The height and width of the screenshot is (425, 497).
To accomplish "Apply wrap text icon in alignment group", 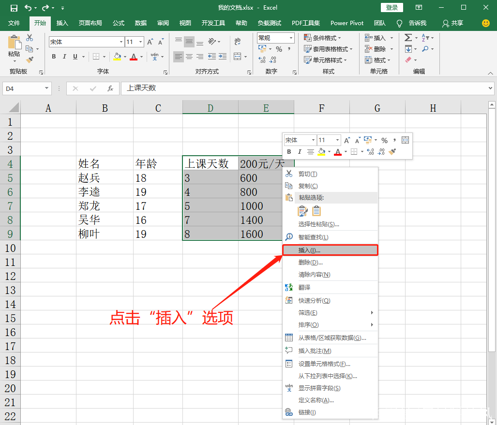I will point(238,41).
